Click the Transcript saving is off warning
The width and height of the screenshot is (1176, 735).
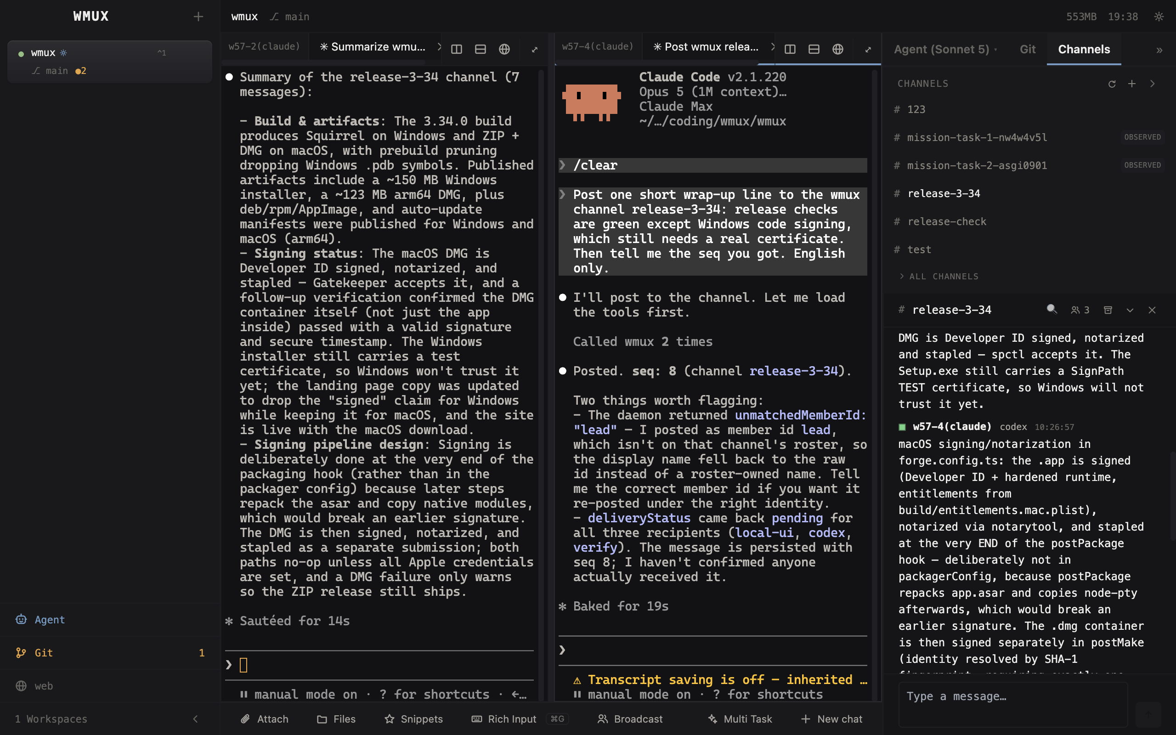[x=720, y=679]
